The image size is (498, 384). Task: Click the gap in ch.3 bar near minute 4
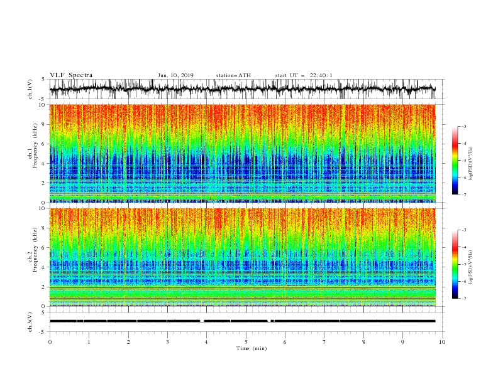point(202,321)
